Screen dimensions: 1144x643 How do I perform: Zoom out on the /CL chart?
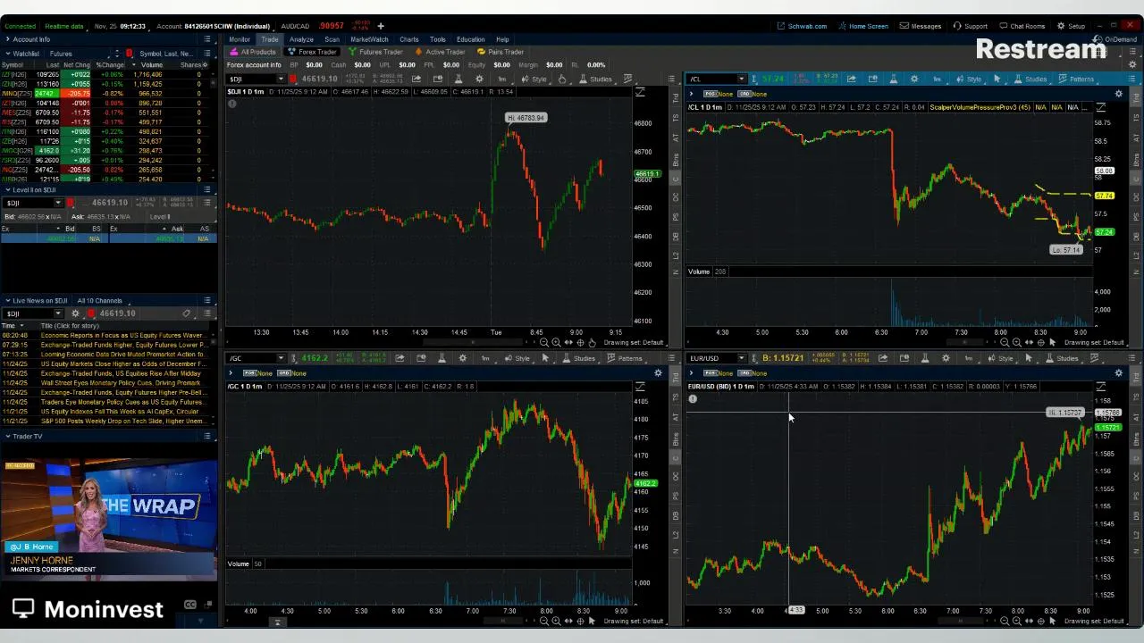pyautogui.click(x=1005, y=343)
